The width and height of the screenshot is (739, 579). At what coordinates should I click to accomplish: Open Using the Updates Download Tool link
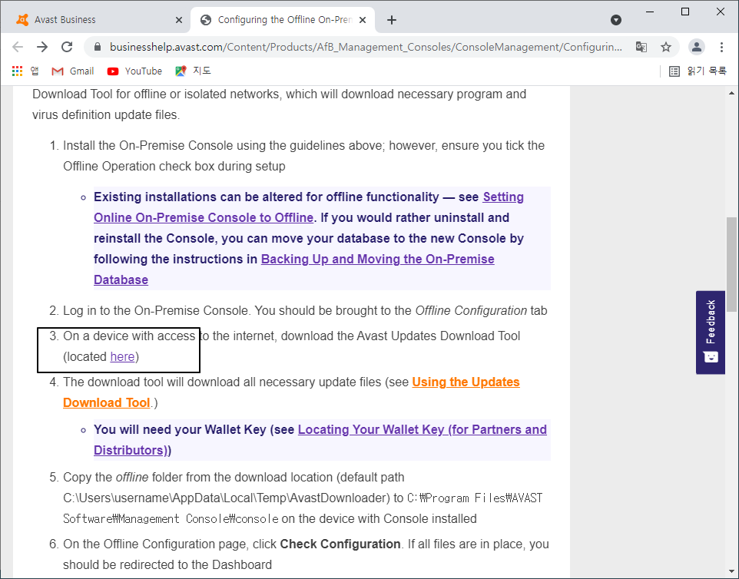tap(291, 392)
